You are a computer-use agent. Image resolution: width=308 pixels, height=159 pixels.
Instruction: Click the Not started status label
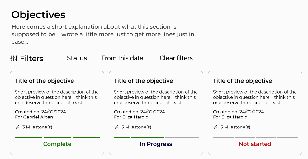255,144
